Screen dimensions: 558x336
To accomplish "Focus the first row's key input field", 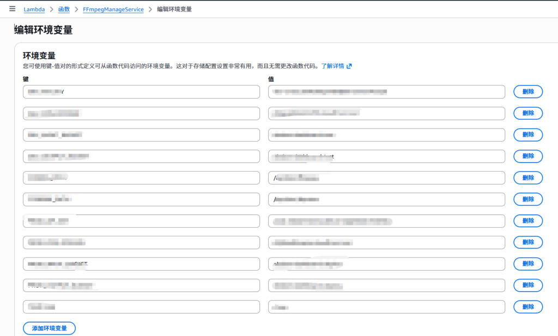I will (x=141, y=92).
